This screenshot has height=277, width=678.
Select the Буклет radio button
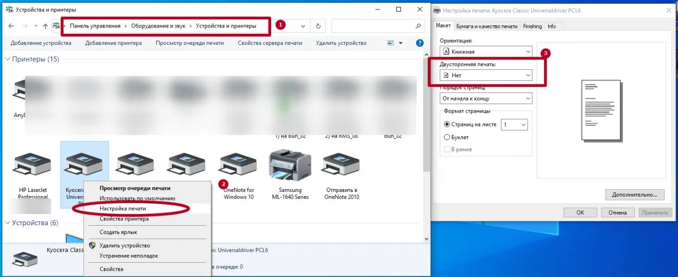tap(447, 137)
